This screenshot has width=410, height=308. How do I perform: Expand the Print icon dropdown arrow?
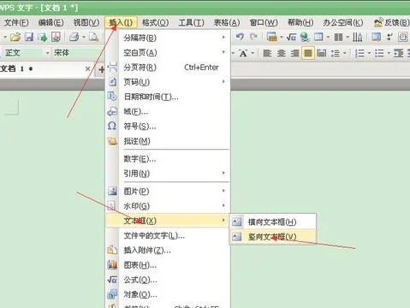pos(84,37)
